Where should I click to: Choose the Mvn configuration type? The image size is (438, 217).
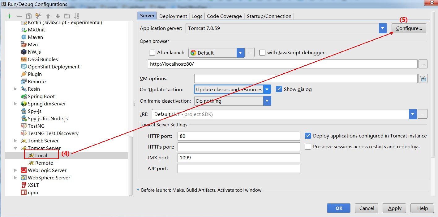click(x=29, y=44)
